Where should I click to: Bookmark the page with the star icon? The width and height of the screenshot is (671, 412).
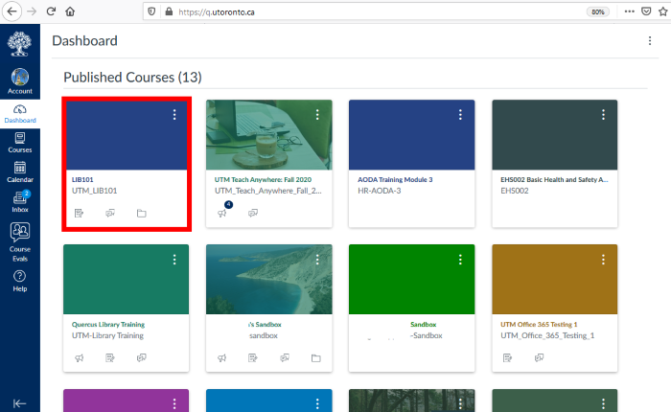663,11
